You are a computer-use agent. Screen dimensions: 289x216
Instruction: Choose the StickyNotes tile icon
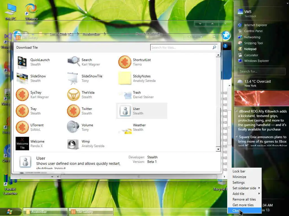coord(124,78)
